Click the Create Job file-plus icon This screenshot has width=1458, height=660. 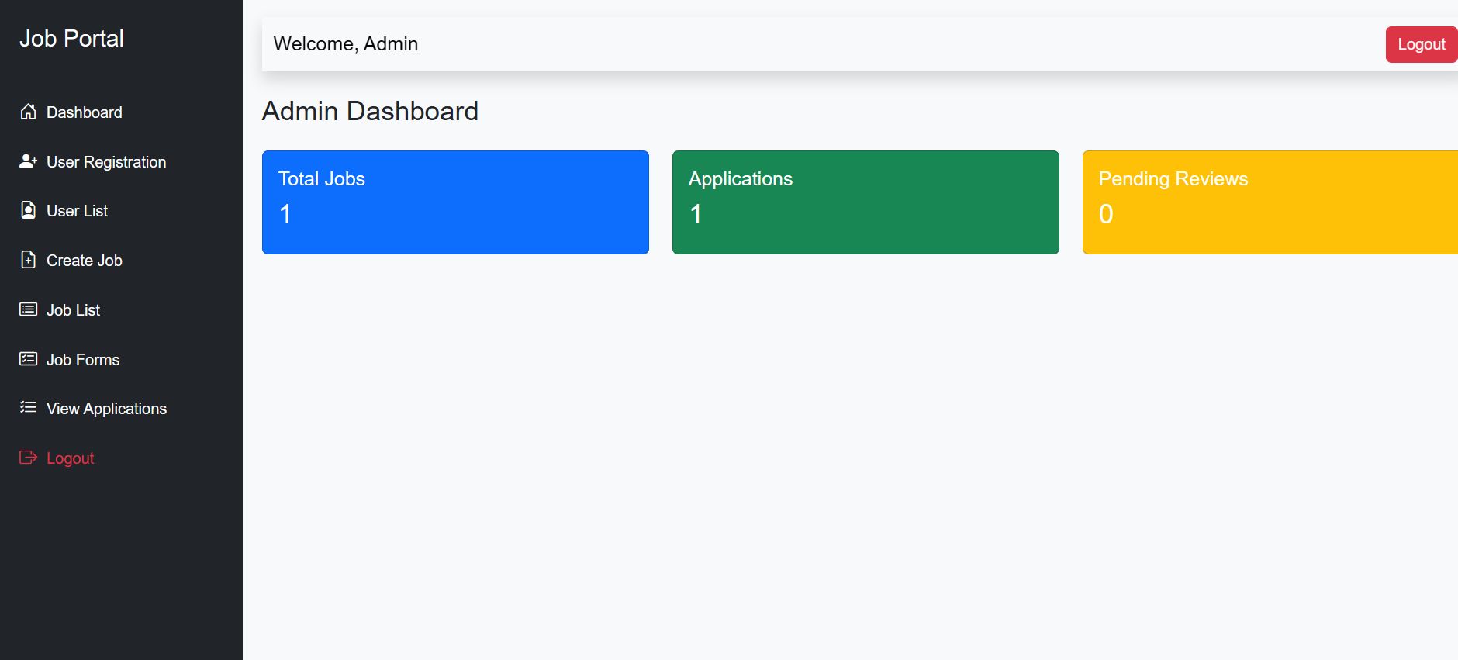click(28, 260)
